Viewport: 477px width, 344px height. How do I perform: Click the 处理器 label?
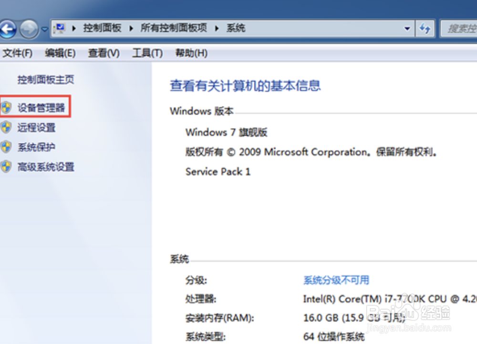point(201,299)
